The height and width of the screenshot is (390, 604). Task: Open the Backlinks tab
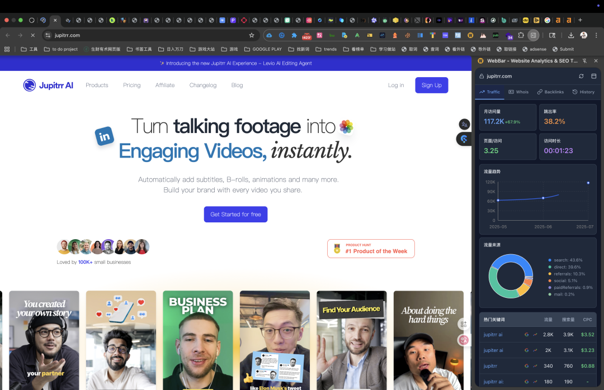(x=550, y=92)
